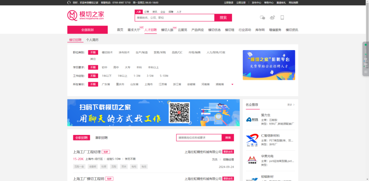The image size is (369, 181).
Task: Open the 上海工厂工程经理 job listing
Action: coord(87,152)
